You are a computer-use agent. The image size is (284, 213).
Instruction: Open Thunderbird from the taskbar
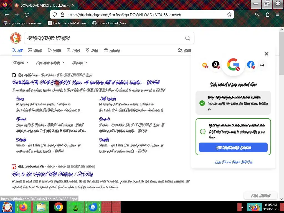click(93, 207)
